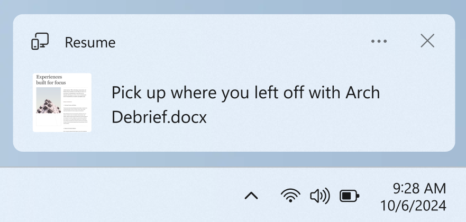Click the desktop background above the notification
This screenshot has width=466, height=222.
pyautogui.click(x=233, y=6)
